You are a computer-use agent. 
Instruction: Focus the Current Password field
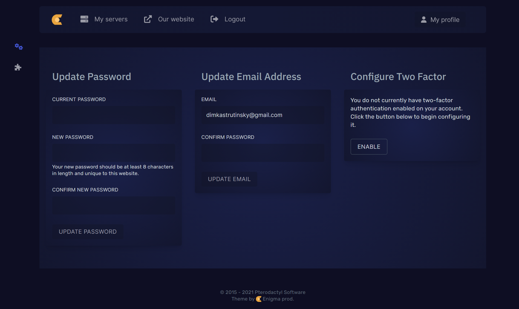point(114,115)
